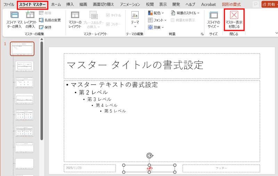Expand the Effects (効果) dropdown
This screenshot has width=278, height=176.
click(x=156, y=27)
